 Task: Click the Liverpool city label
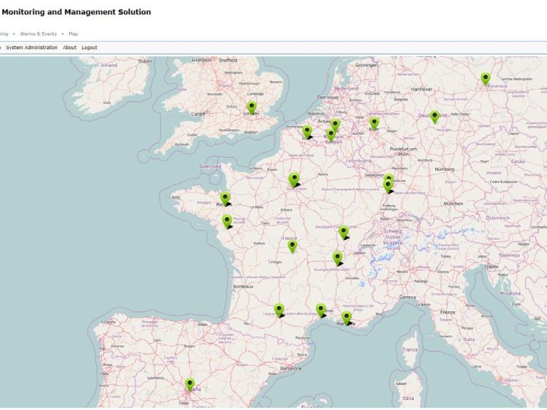pyautogui.click(x=201, y=60)
